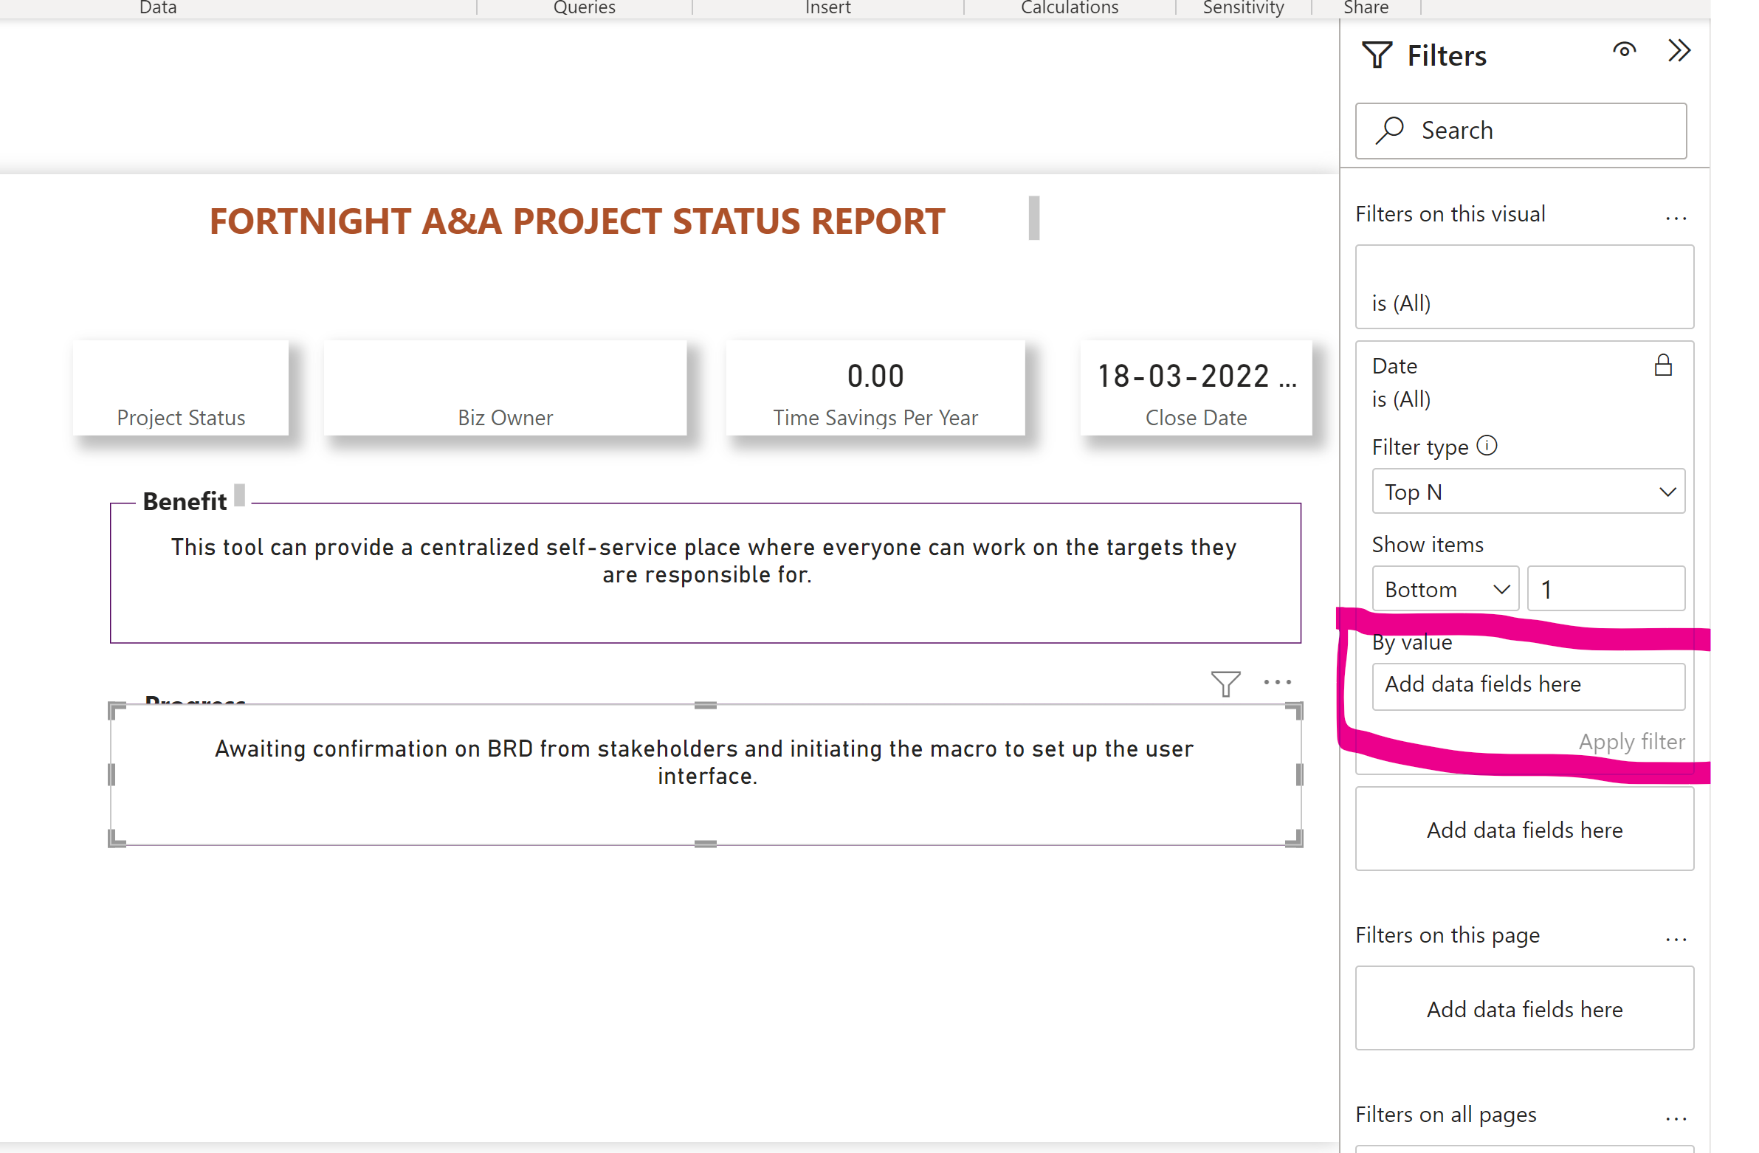1759x1153 pixels.
Task: Click the Sensitivity ribbon group label
Action: pyautogui.click(x=1243, y=8)
